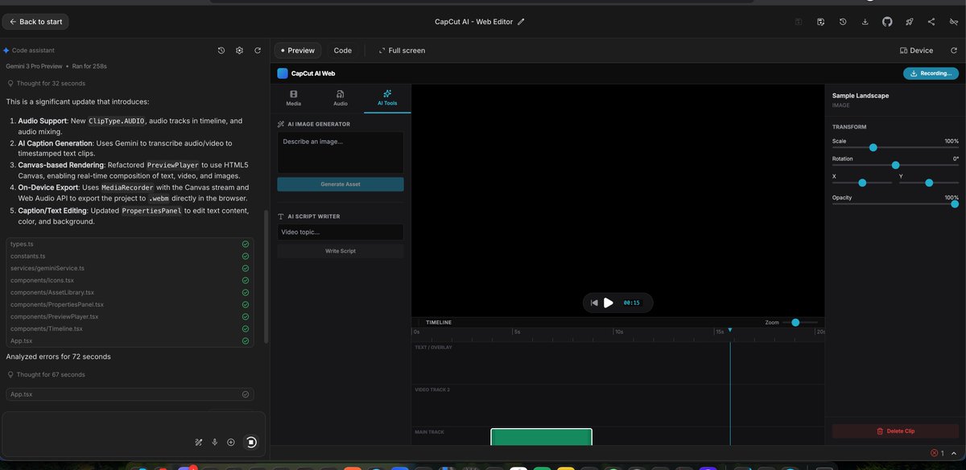Image resolution: width=966 pixels, height=470 pixels.
Task: Focus the Video topic input field
Action: [341, 232]
